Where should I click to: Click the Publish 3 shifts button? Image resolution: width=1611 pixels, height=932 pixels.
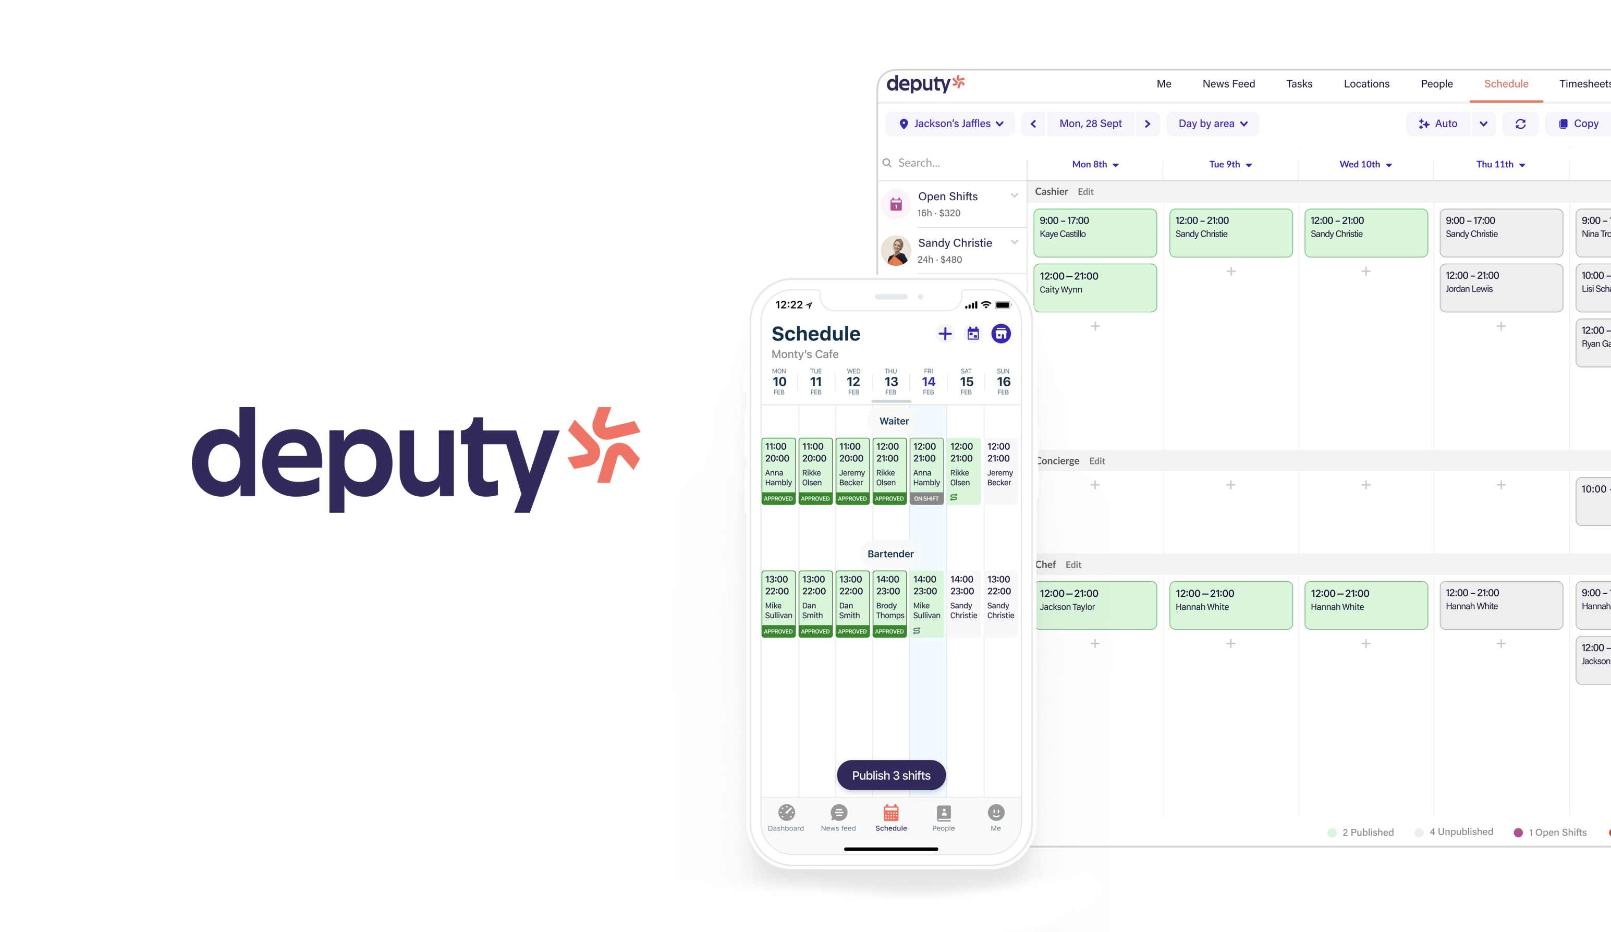891,776
